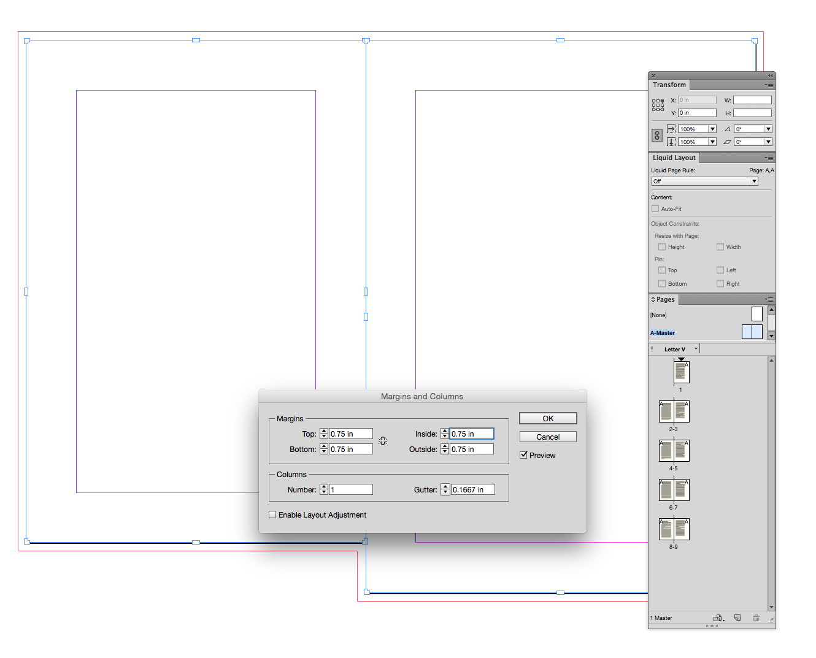Click the Outside margin input field
Image resolution: width=816 pixels, height=658 pixels.
click(x=472, y=449)
